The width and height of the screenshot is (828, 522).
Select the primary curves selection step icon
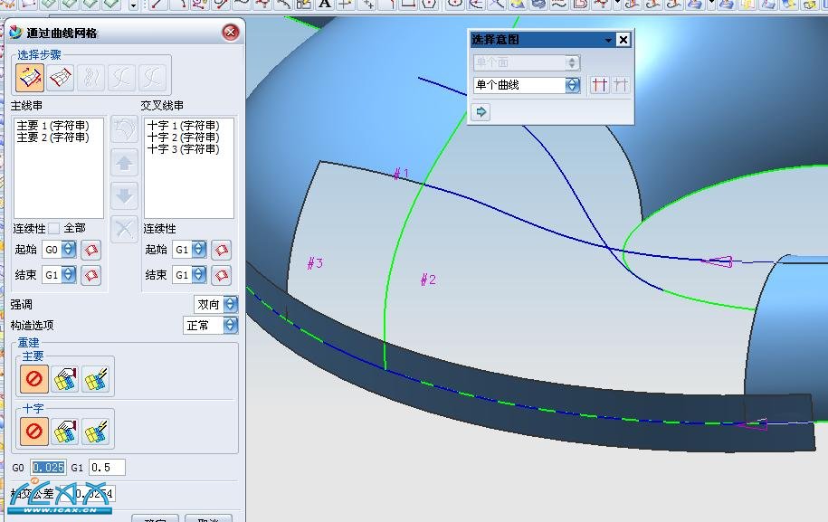(x=29, y=78)
